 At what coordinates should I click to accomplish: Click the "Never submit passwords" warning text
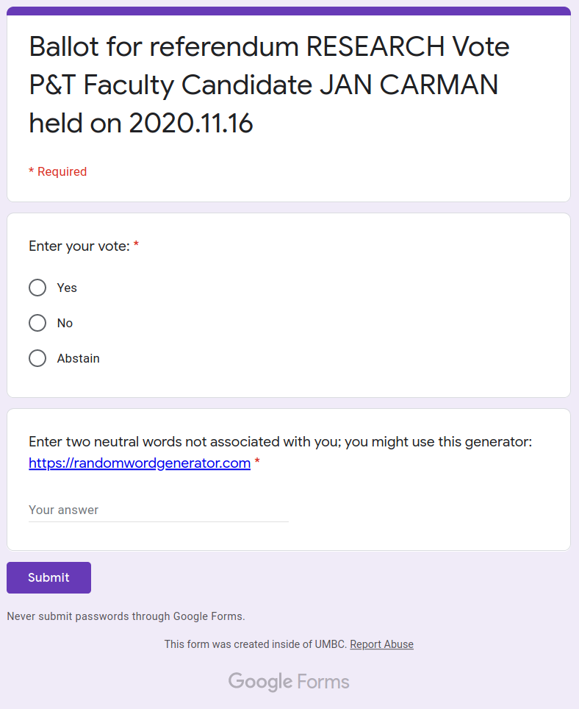pos(126,616)
